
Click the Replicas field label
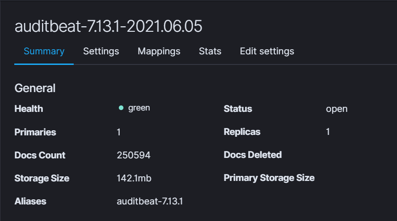(242, 132)
